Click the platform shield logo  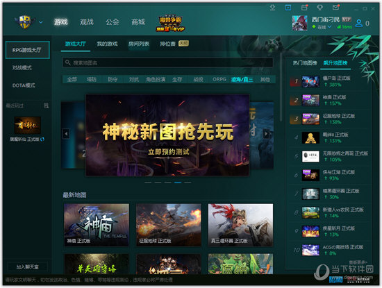pos(25,22)
